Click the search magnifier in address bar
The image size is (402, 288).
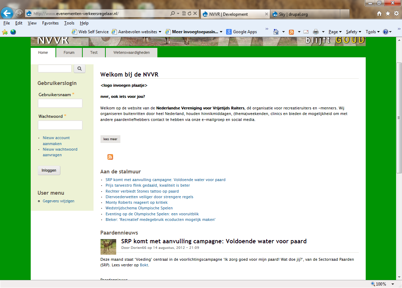click(172, 13)
